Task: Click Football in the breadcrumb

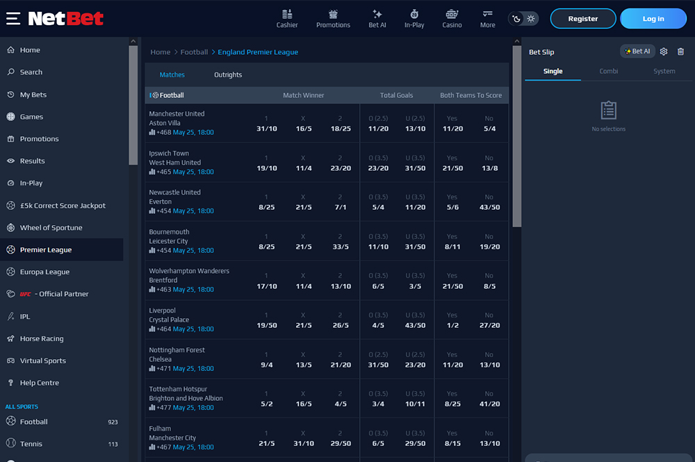Action: pos(194,52)
